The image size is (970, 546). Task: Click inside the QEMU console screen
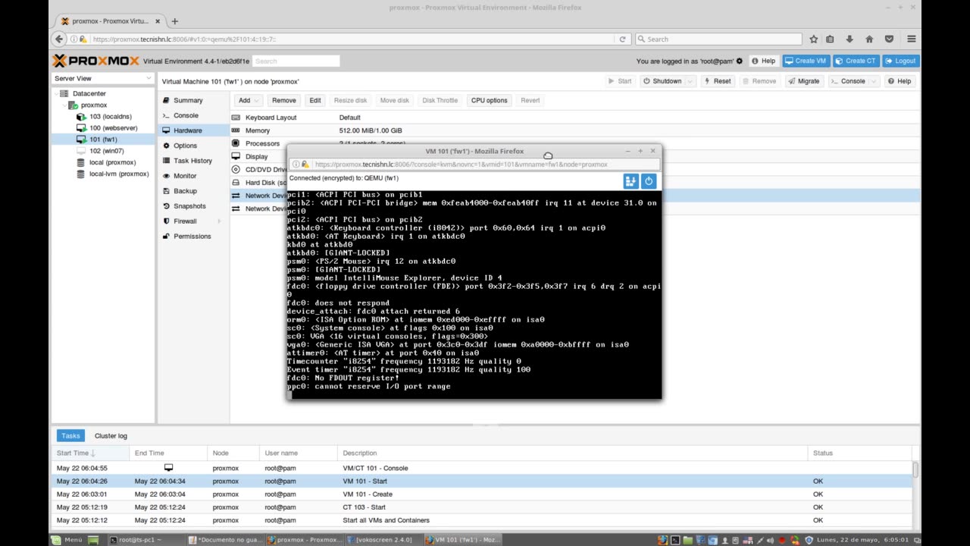click(474, 294)
